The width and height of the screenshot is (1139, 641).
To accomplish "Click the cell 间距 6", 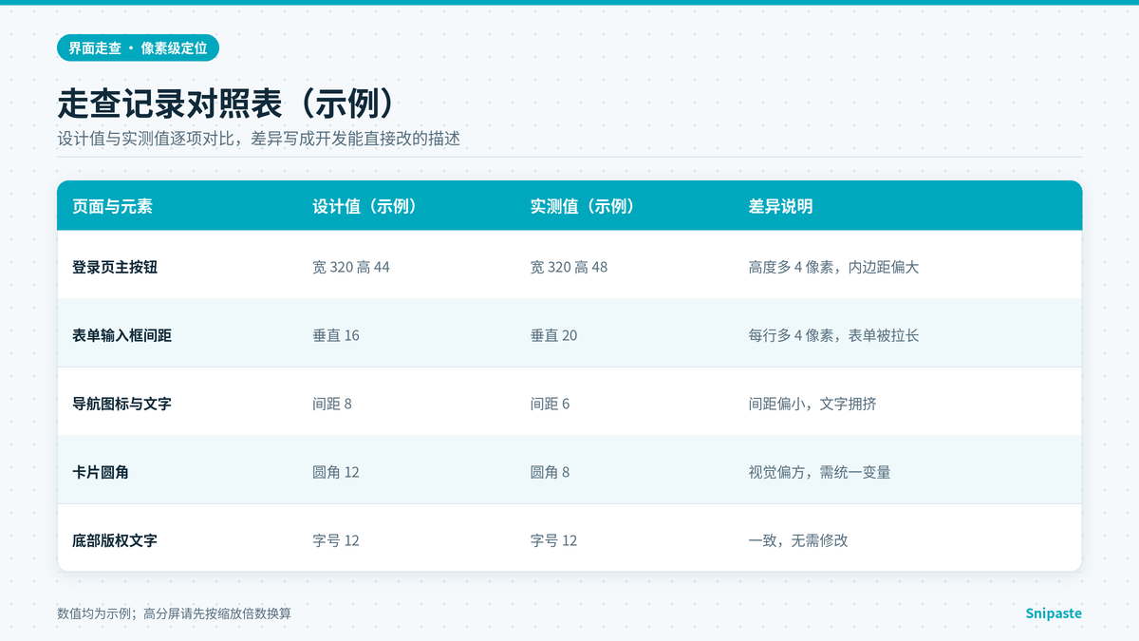I will pos(551,404).
